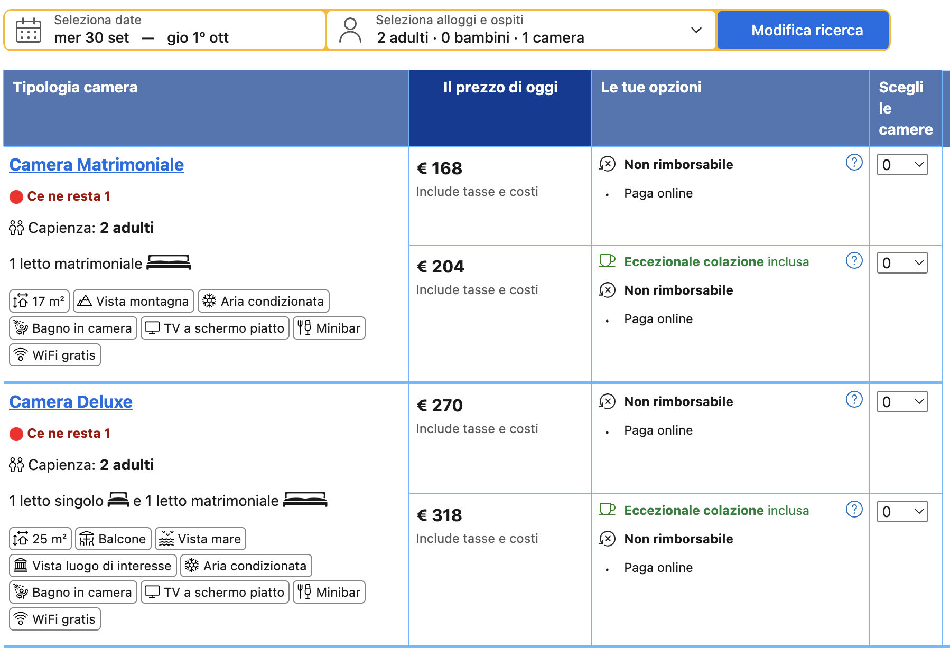Viewport: 950px width, 658px height.
Task: Open the Camera Matrimoniale link
Action: 97,165
